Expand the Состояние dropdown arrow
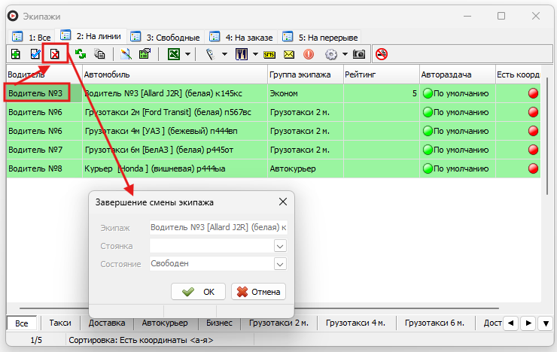Image resolution: width=557 pixels, height=352 pixels. tap(280, 264)
